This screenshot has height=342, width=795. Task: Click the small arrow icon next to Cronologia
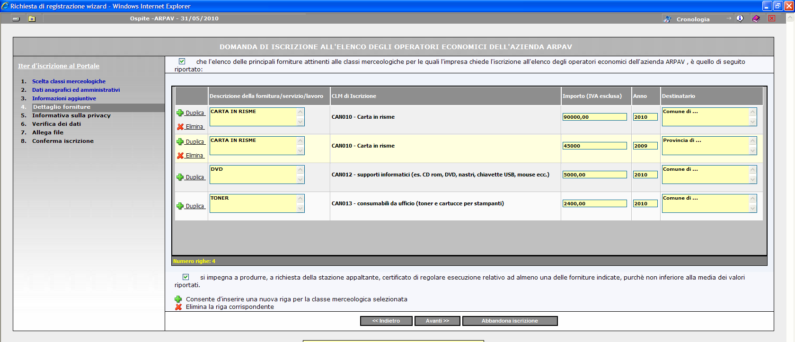729,18
